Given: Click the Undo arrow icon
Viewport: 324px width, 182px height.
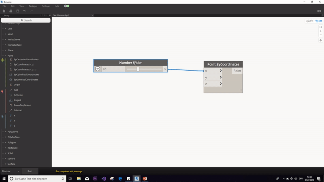Looking at the screenshot, I should pyautogui.click(x=24, y=11).
